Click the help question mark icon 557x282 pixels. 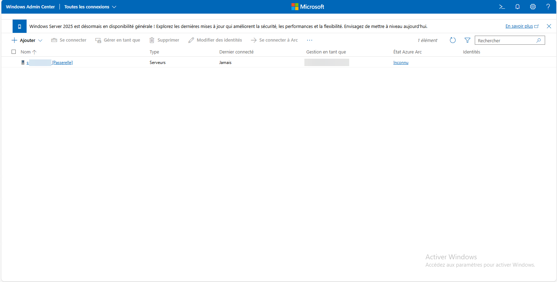point(548,7)
